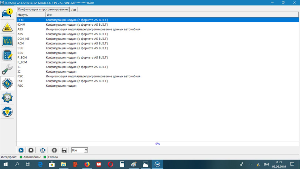Click the Play run button
300x169 pixels.
pos(21,150)
